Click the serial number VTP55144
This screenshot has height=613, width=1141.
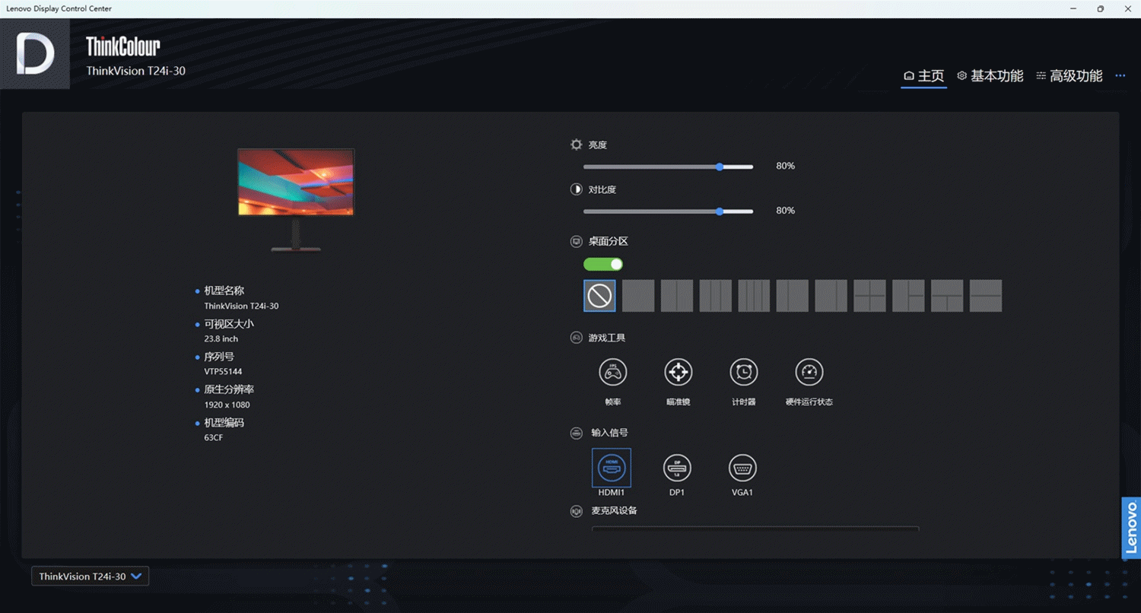(223, 372)
